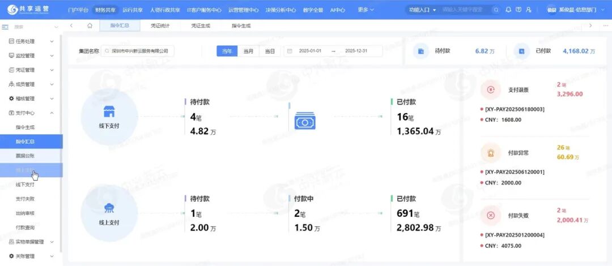
Task: Select the 当日 time range option
Action: point(270,51)
